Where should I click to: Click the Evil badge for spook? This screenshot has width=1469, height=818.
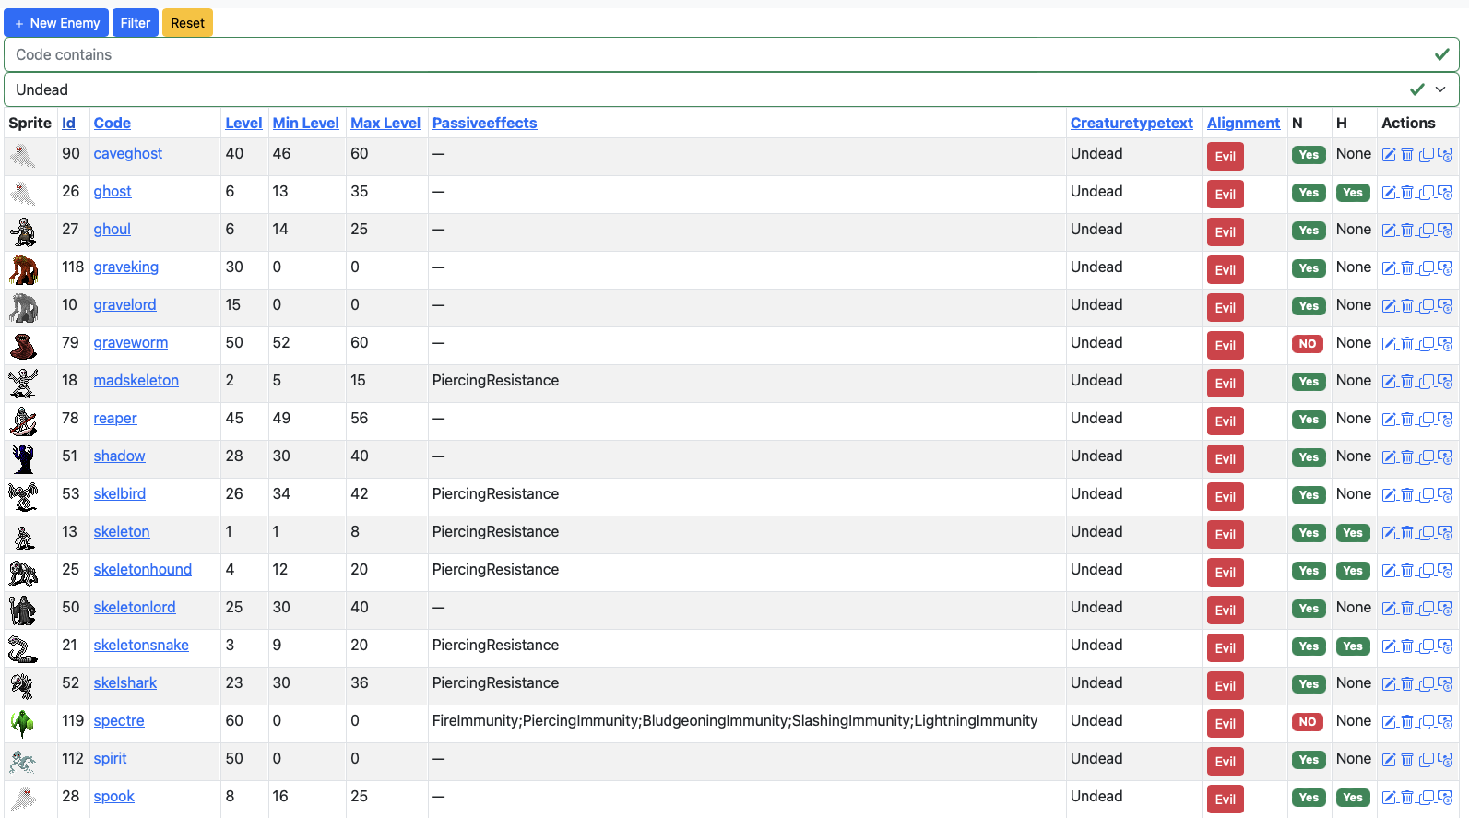[1226, 800]
